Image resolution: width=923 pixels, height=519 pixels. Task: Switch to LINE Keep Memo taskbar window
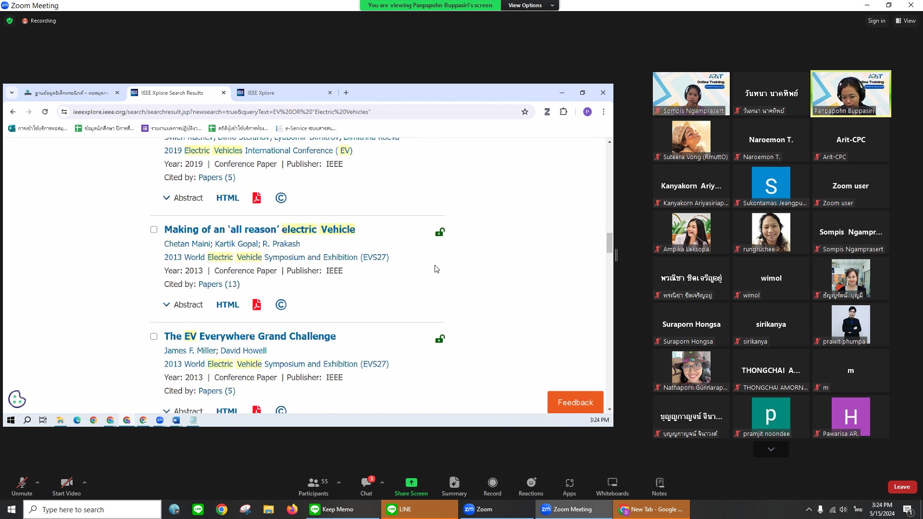(343, 509)
